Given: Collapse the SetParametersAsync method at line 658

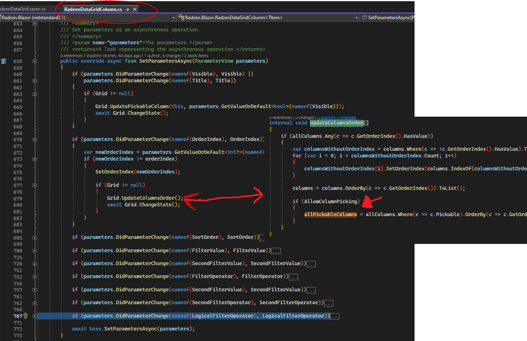Looking at the screenshot, I should click(x=34, y=61).
